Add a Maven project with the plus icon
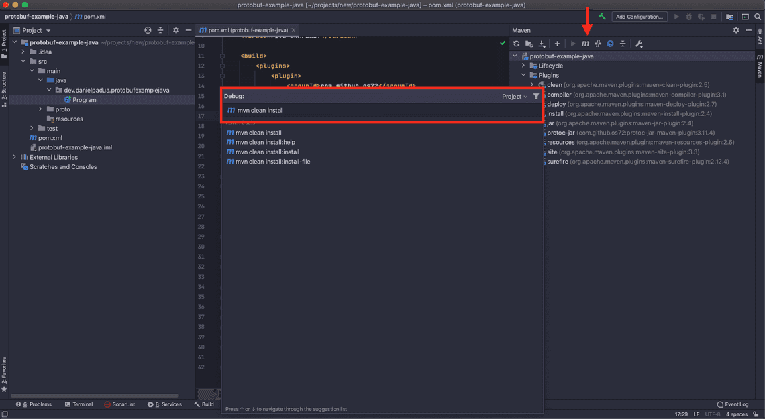Viewport: 765px width, 419px height. pyautogui.click(x=556, y=43)
